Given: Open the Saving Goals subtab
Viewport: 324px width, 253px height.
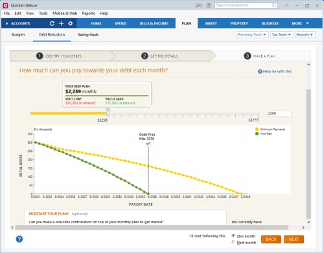Looking at the screenshot, I should [x=88, y=34].
